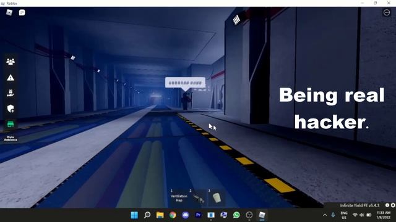Viewport: 396px width, 222px height.
Task: Equip the cup item in hotbar slot 3
Action: click(217, 198)
